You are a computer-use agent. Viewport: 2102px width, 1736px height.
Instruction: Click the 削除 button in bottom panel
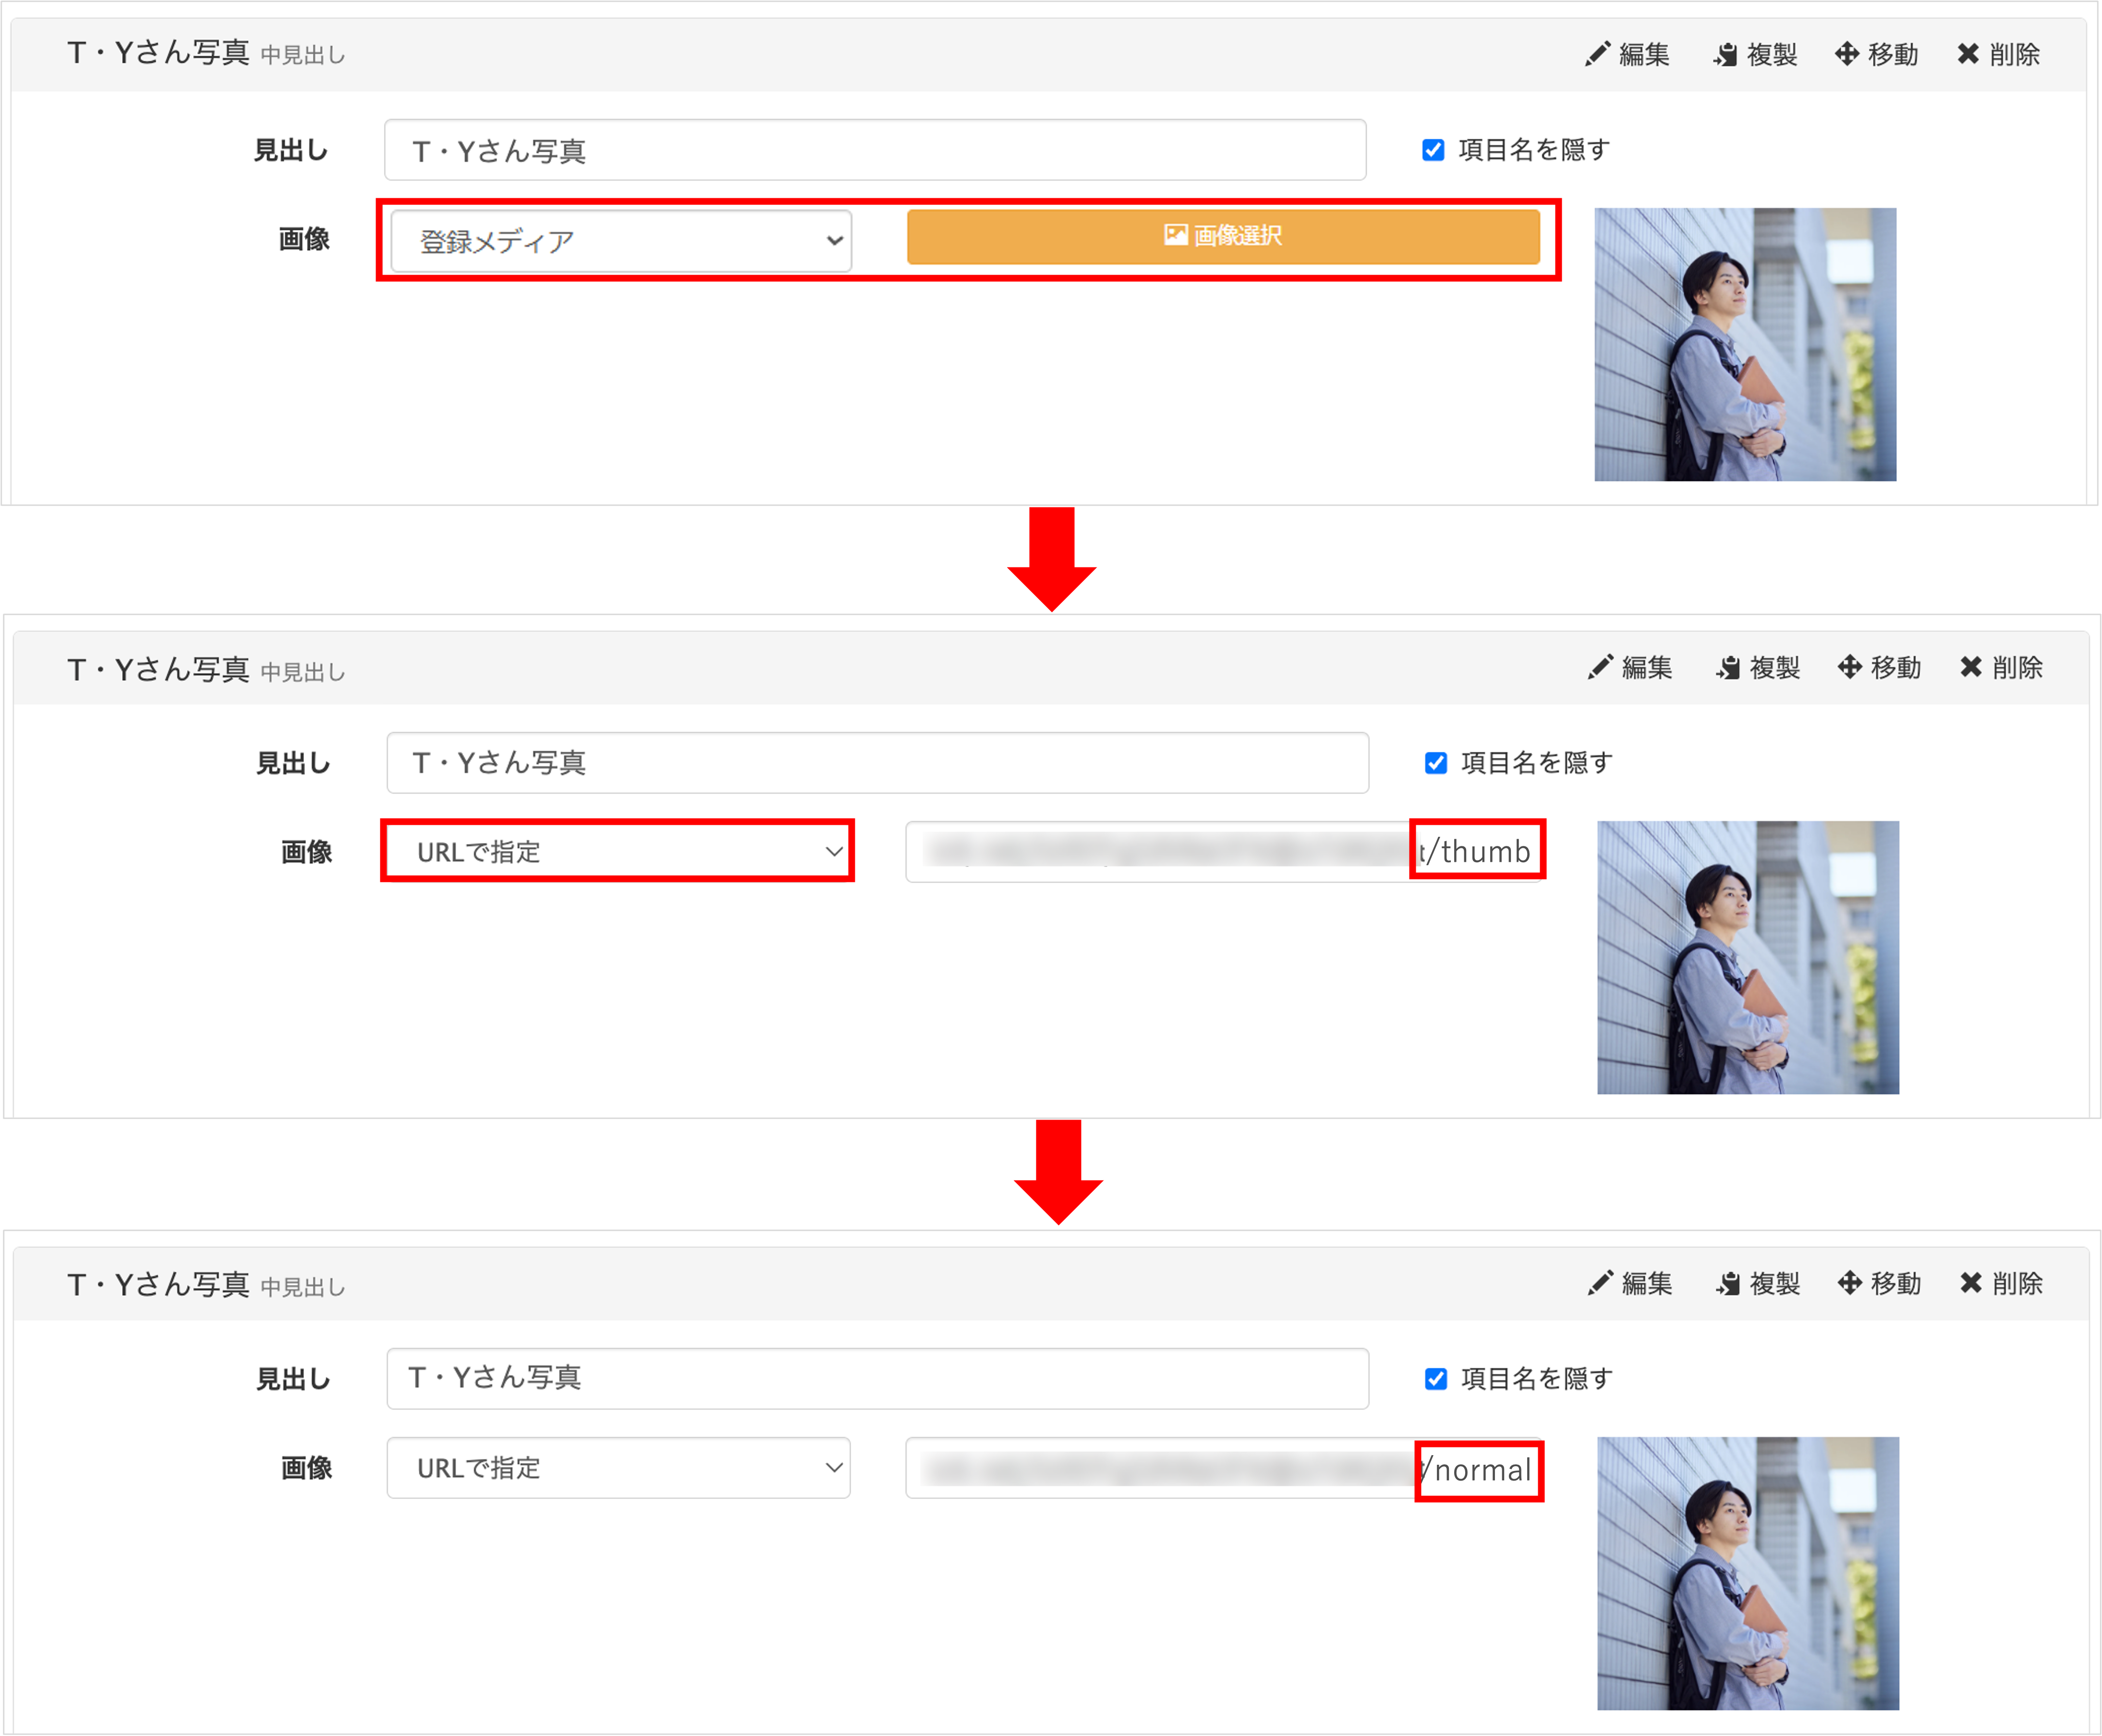[x=2001, y=1283]
